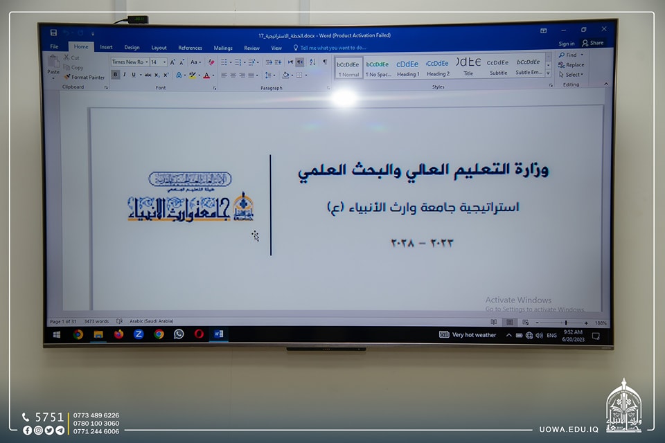This screenshot has height=443, width=665.
Task: Open the font size 14 dropdown
Action: tap(159, 62)
